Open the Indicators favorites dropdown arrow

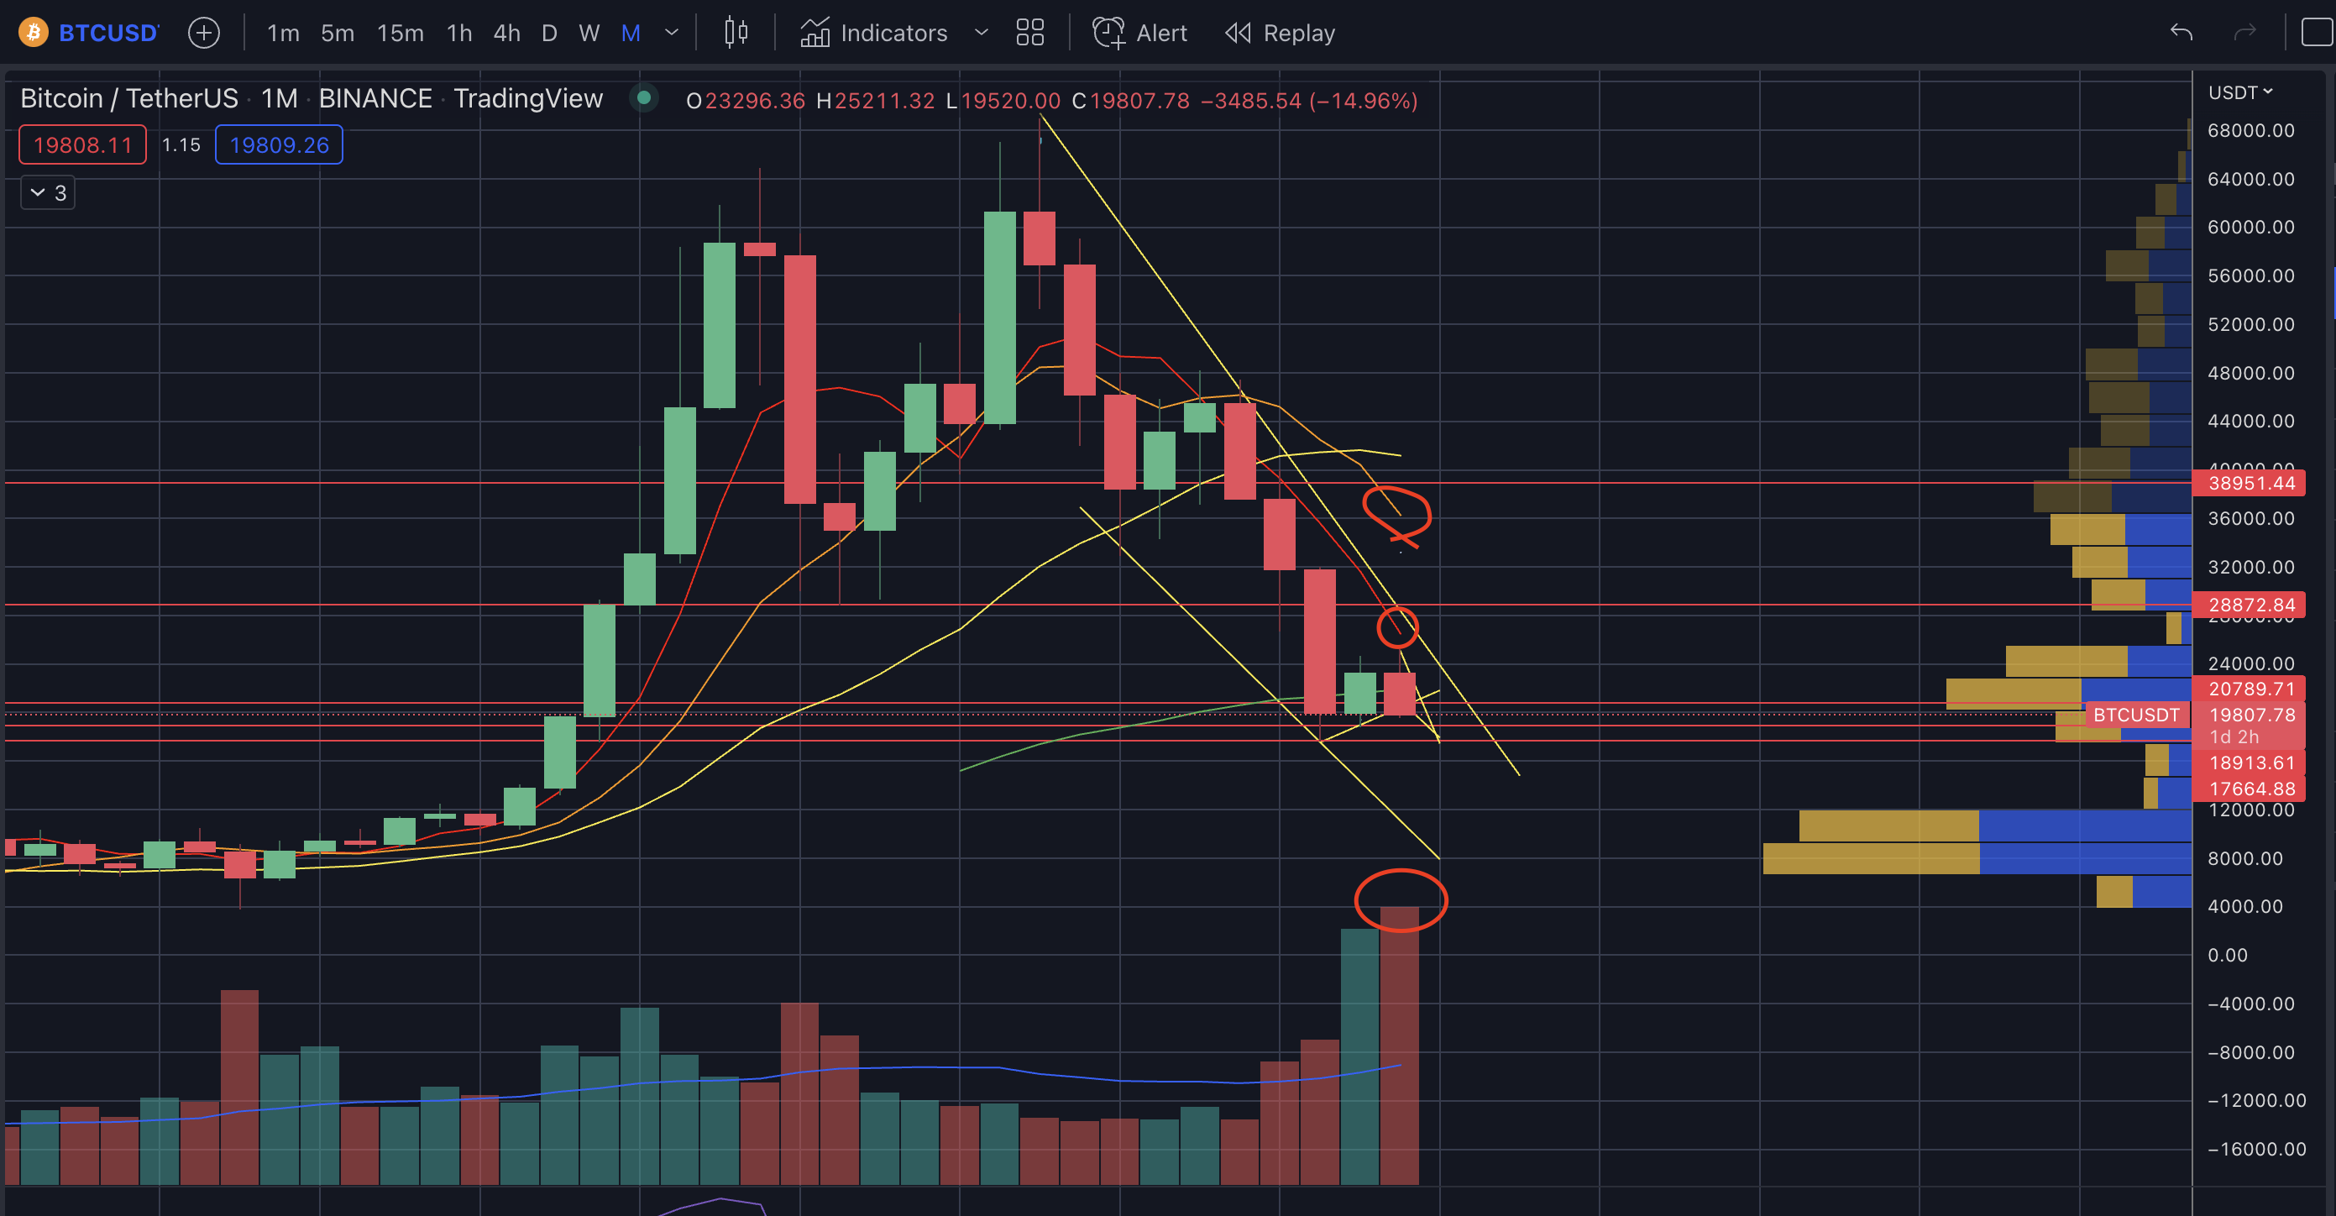pyautogui.click(x=980, y=34)
